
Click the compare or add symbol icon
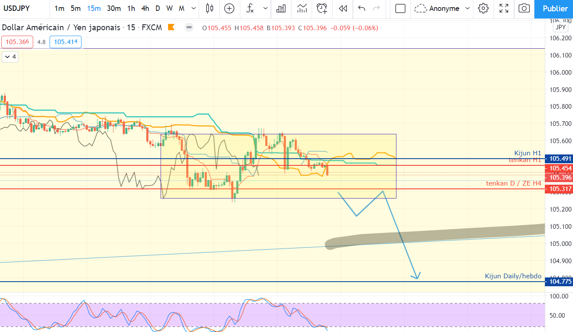click(x=229, y=8)
